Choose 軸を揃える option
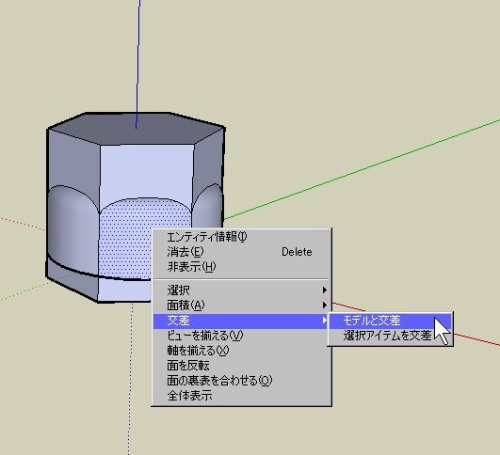Screen dimensions: 500x455 pos(241,351)
